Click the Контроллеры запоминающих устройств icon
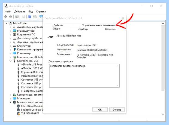Screen dimensions: 169x125 pos(14,95)
